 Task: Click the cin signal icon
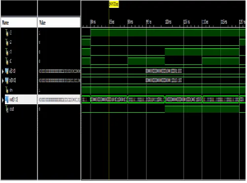[7, 90]
